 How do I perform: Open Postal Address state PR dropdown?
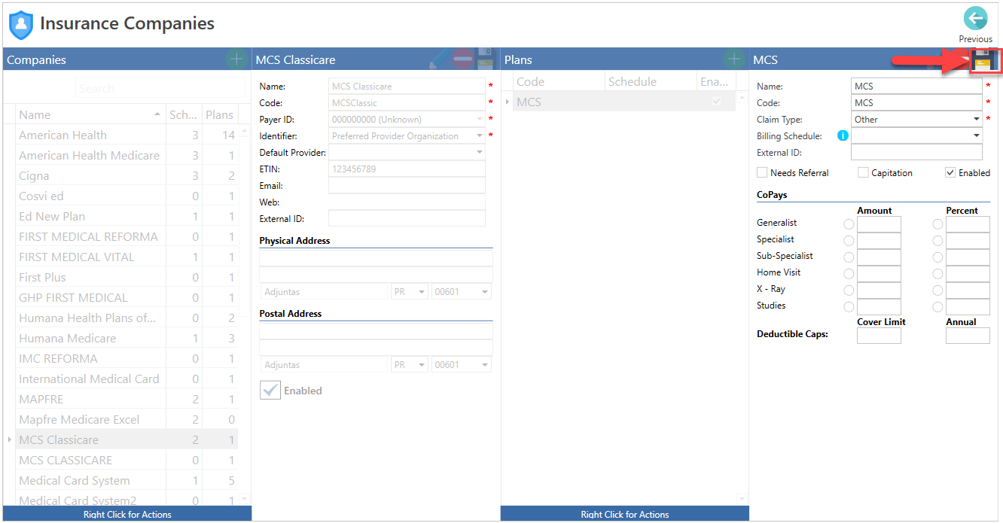(422, 365)
